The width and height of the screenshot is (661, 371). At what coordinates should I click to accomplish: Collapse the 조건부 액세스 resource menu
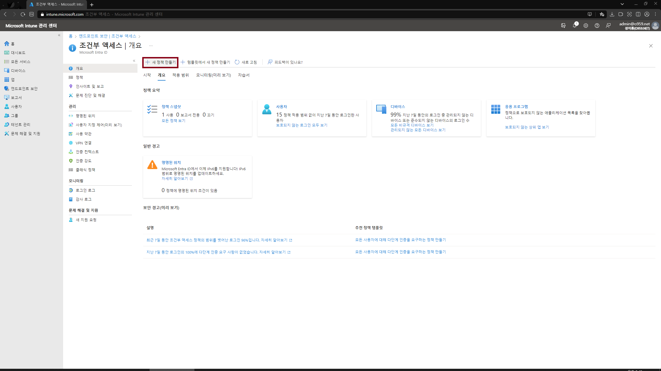[x=134, y=61]
